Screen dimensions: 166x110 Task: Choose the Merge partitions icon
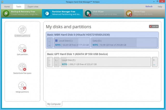pos(22,86)
